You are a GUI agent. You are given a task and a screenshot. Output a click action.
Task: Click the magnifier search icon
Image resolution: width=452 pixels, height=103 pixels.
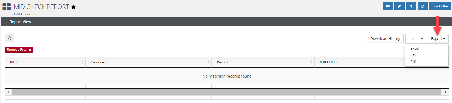10,38
